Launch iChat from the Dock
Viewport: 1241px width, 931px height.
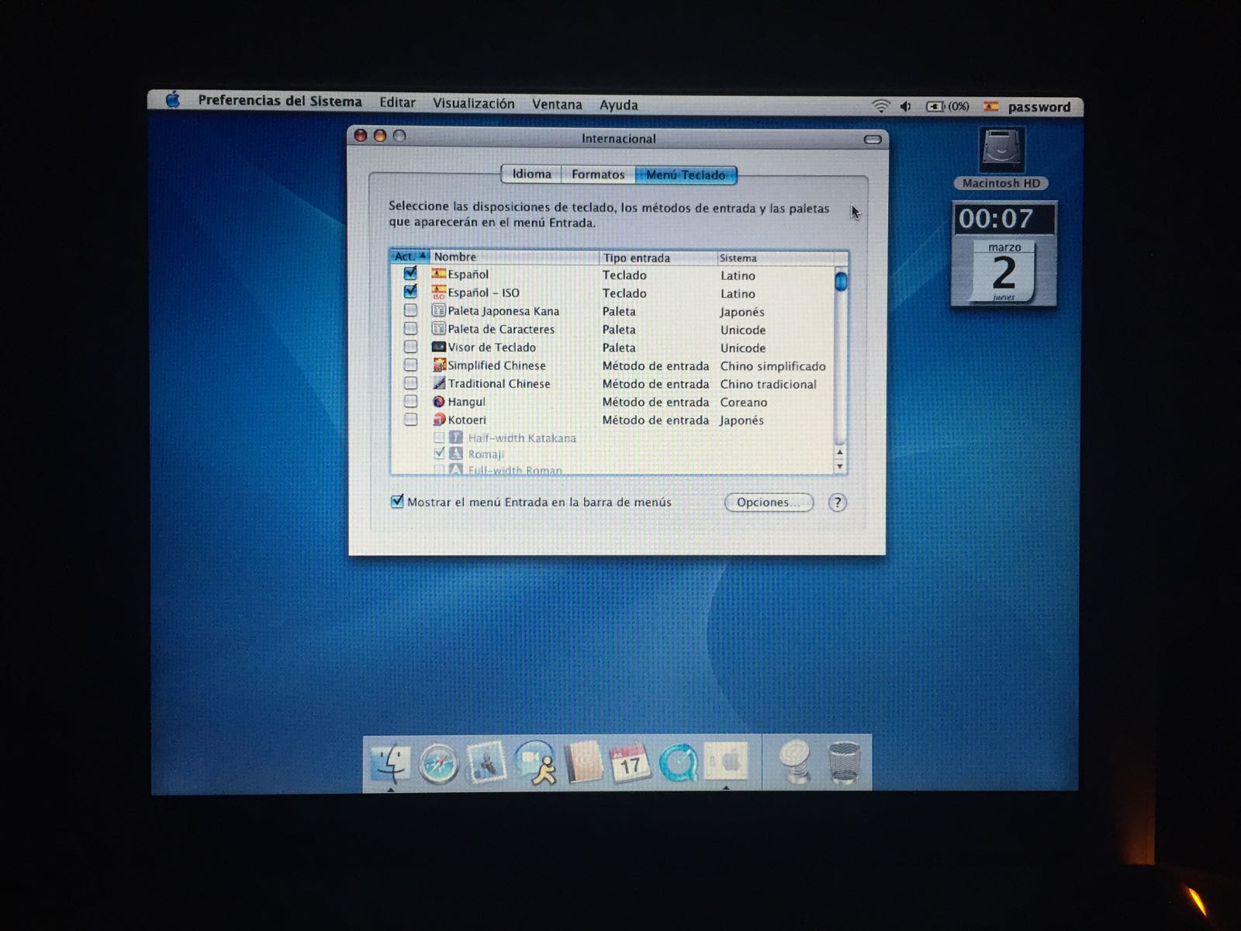(535, 763)
